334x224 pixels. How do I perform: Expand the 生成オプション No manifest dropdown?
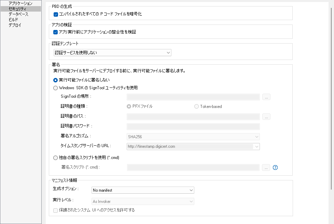143,190
